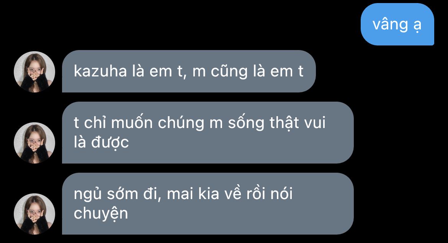Click the word 'kazuha' in the first gray message
The image size is (448, 243).
(x=100, y=71)
